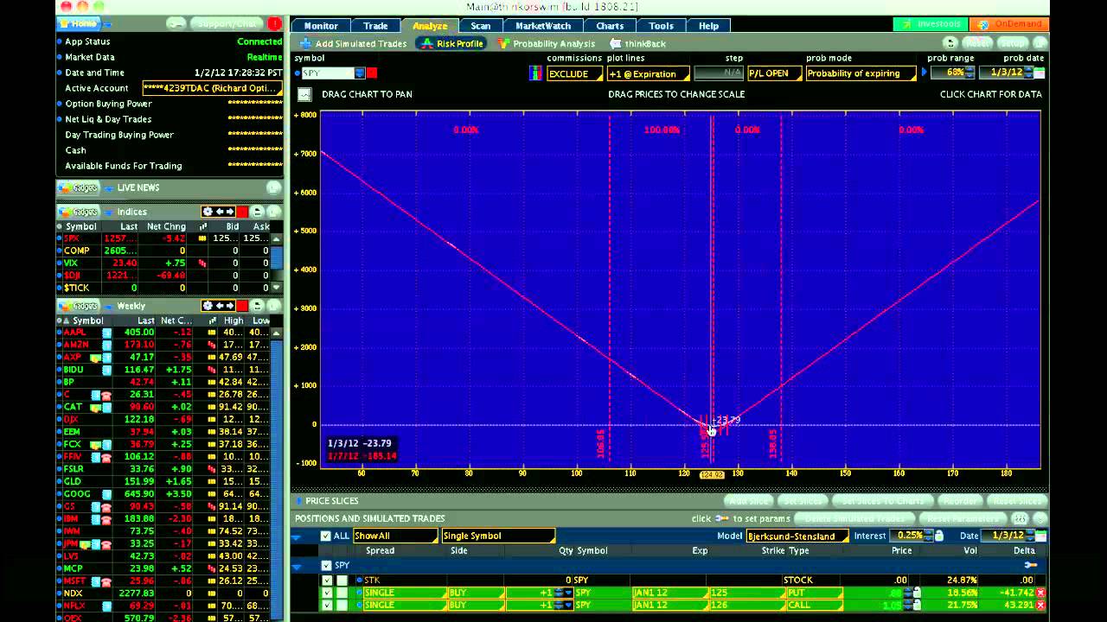Remove the 125 PUT trade with red X
This screenshot has width=1107, height=622.
[1040, 593]
